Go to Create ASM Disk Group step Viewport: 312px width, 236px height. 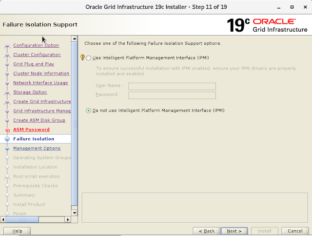tap(39, 120)
